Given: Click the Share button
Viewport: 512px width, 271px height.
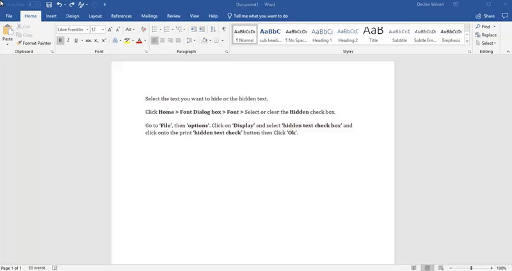Looking at the screenshot, I should click(485, 15).
